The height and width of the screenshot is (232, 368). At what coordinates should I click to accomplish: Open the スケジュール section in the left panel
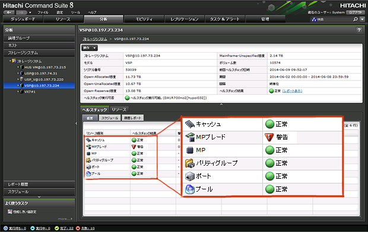[x=39, y=192]
